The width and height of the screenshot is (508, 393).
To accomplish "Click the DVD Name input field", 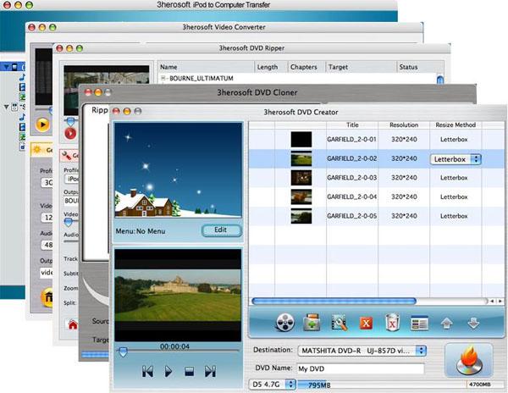I will point(361,368).
